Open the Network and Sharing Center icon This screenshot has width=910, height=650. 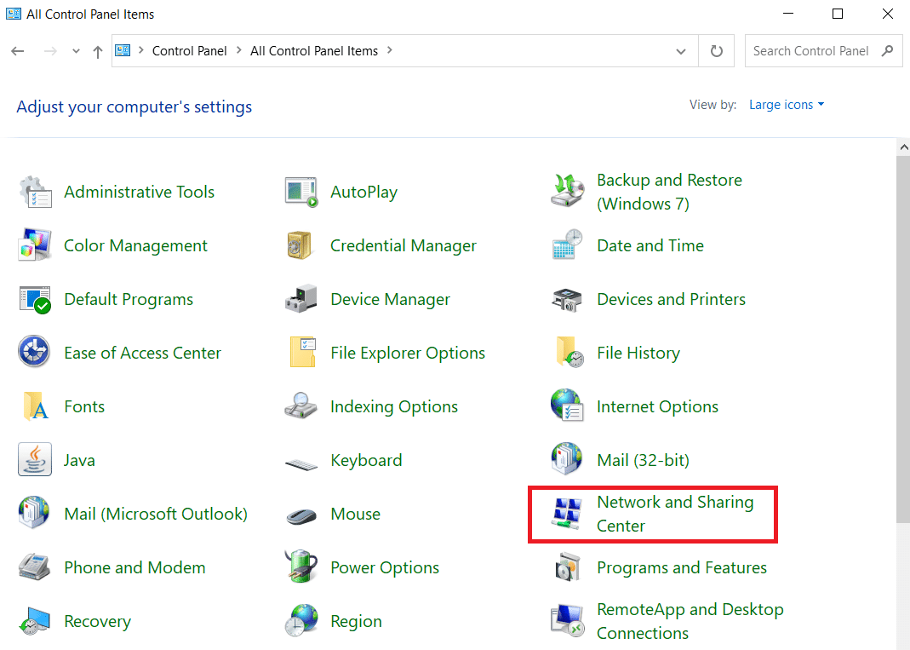566,514
